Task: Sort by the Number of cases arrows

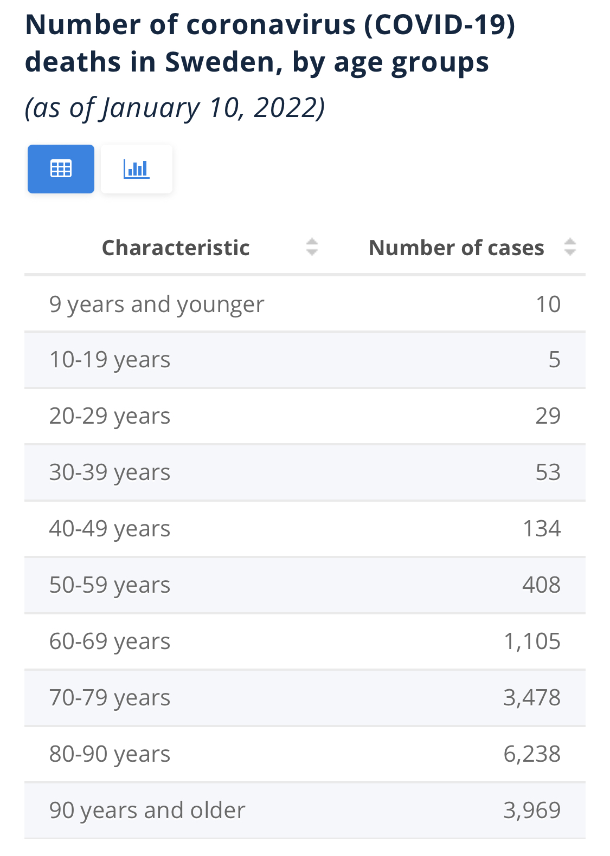Action: [569, 247]
